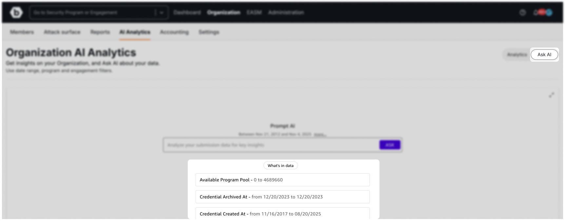The width and height of the screenshot is (565, 221).
Task: Select the Ask AI toggle option
Action: pyautogui.click(x=544, y=55)
